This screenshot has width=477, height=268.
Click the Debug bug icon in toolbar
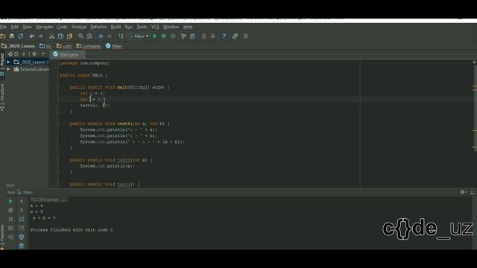point(164,36)
